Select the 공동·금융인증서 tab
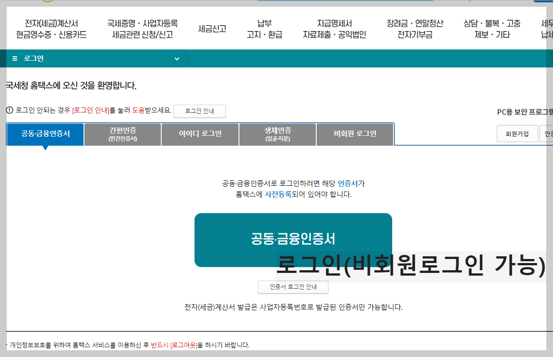 pyautogui.click(x=44, y=134)
